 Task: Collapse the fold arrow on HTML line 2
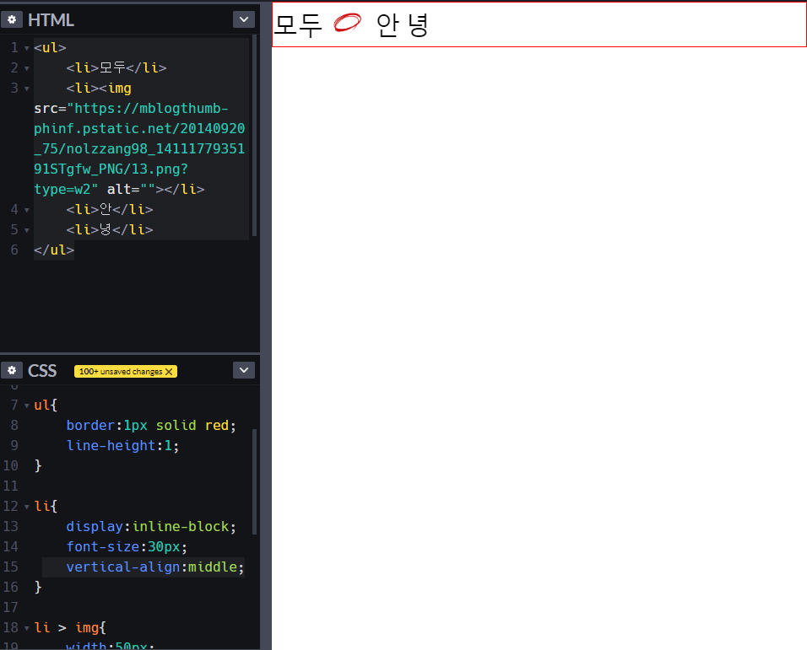pos(27,68)
